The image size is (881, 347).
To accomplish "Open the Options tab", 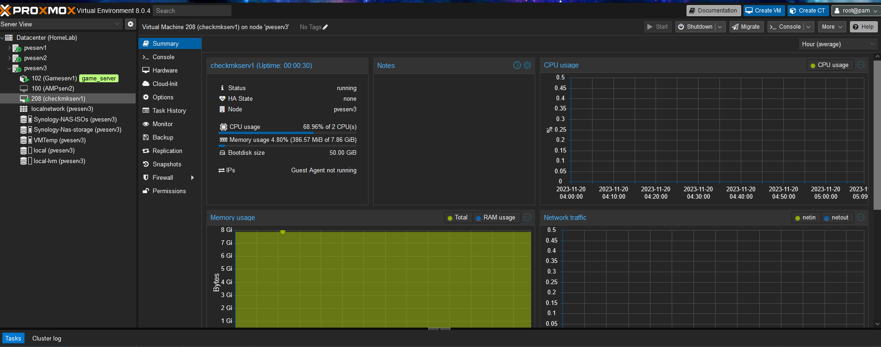I will [x=170, y=97].
